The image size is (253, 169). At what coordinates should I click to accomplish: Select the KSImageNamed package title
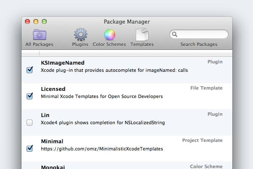(x=62, y=63)
